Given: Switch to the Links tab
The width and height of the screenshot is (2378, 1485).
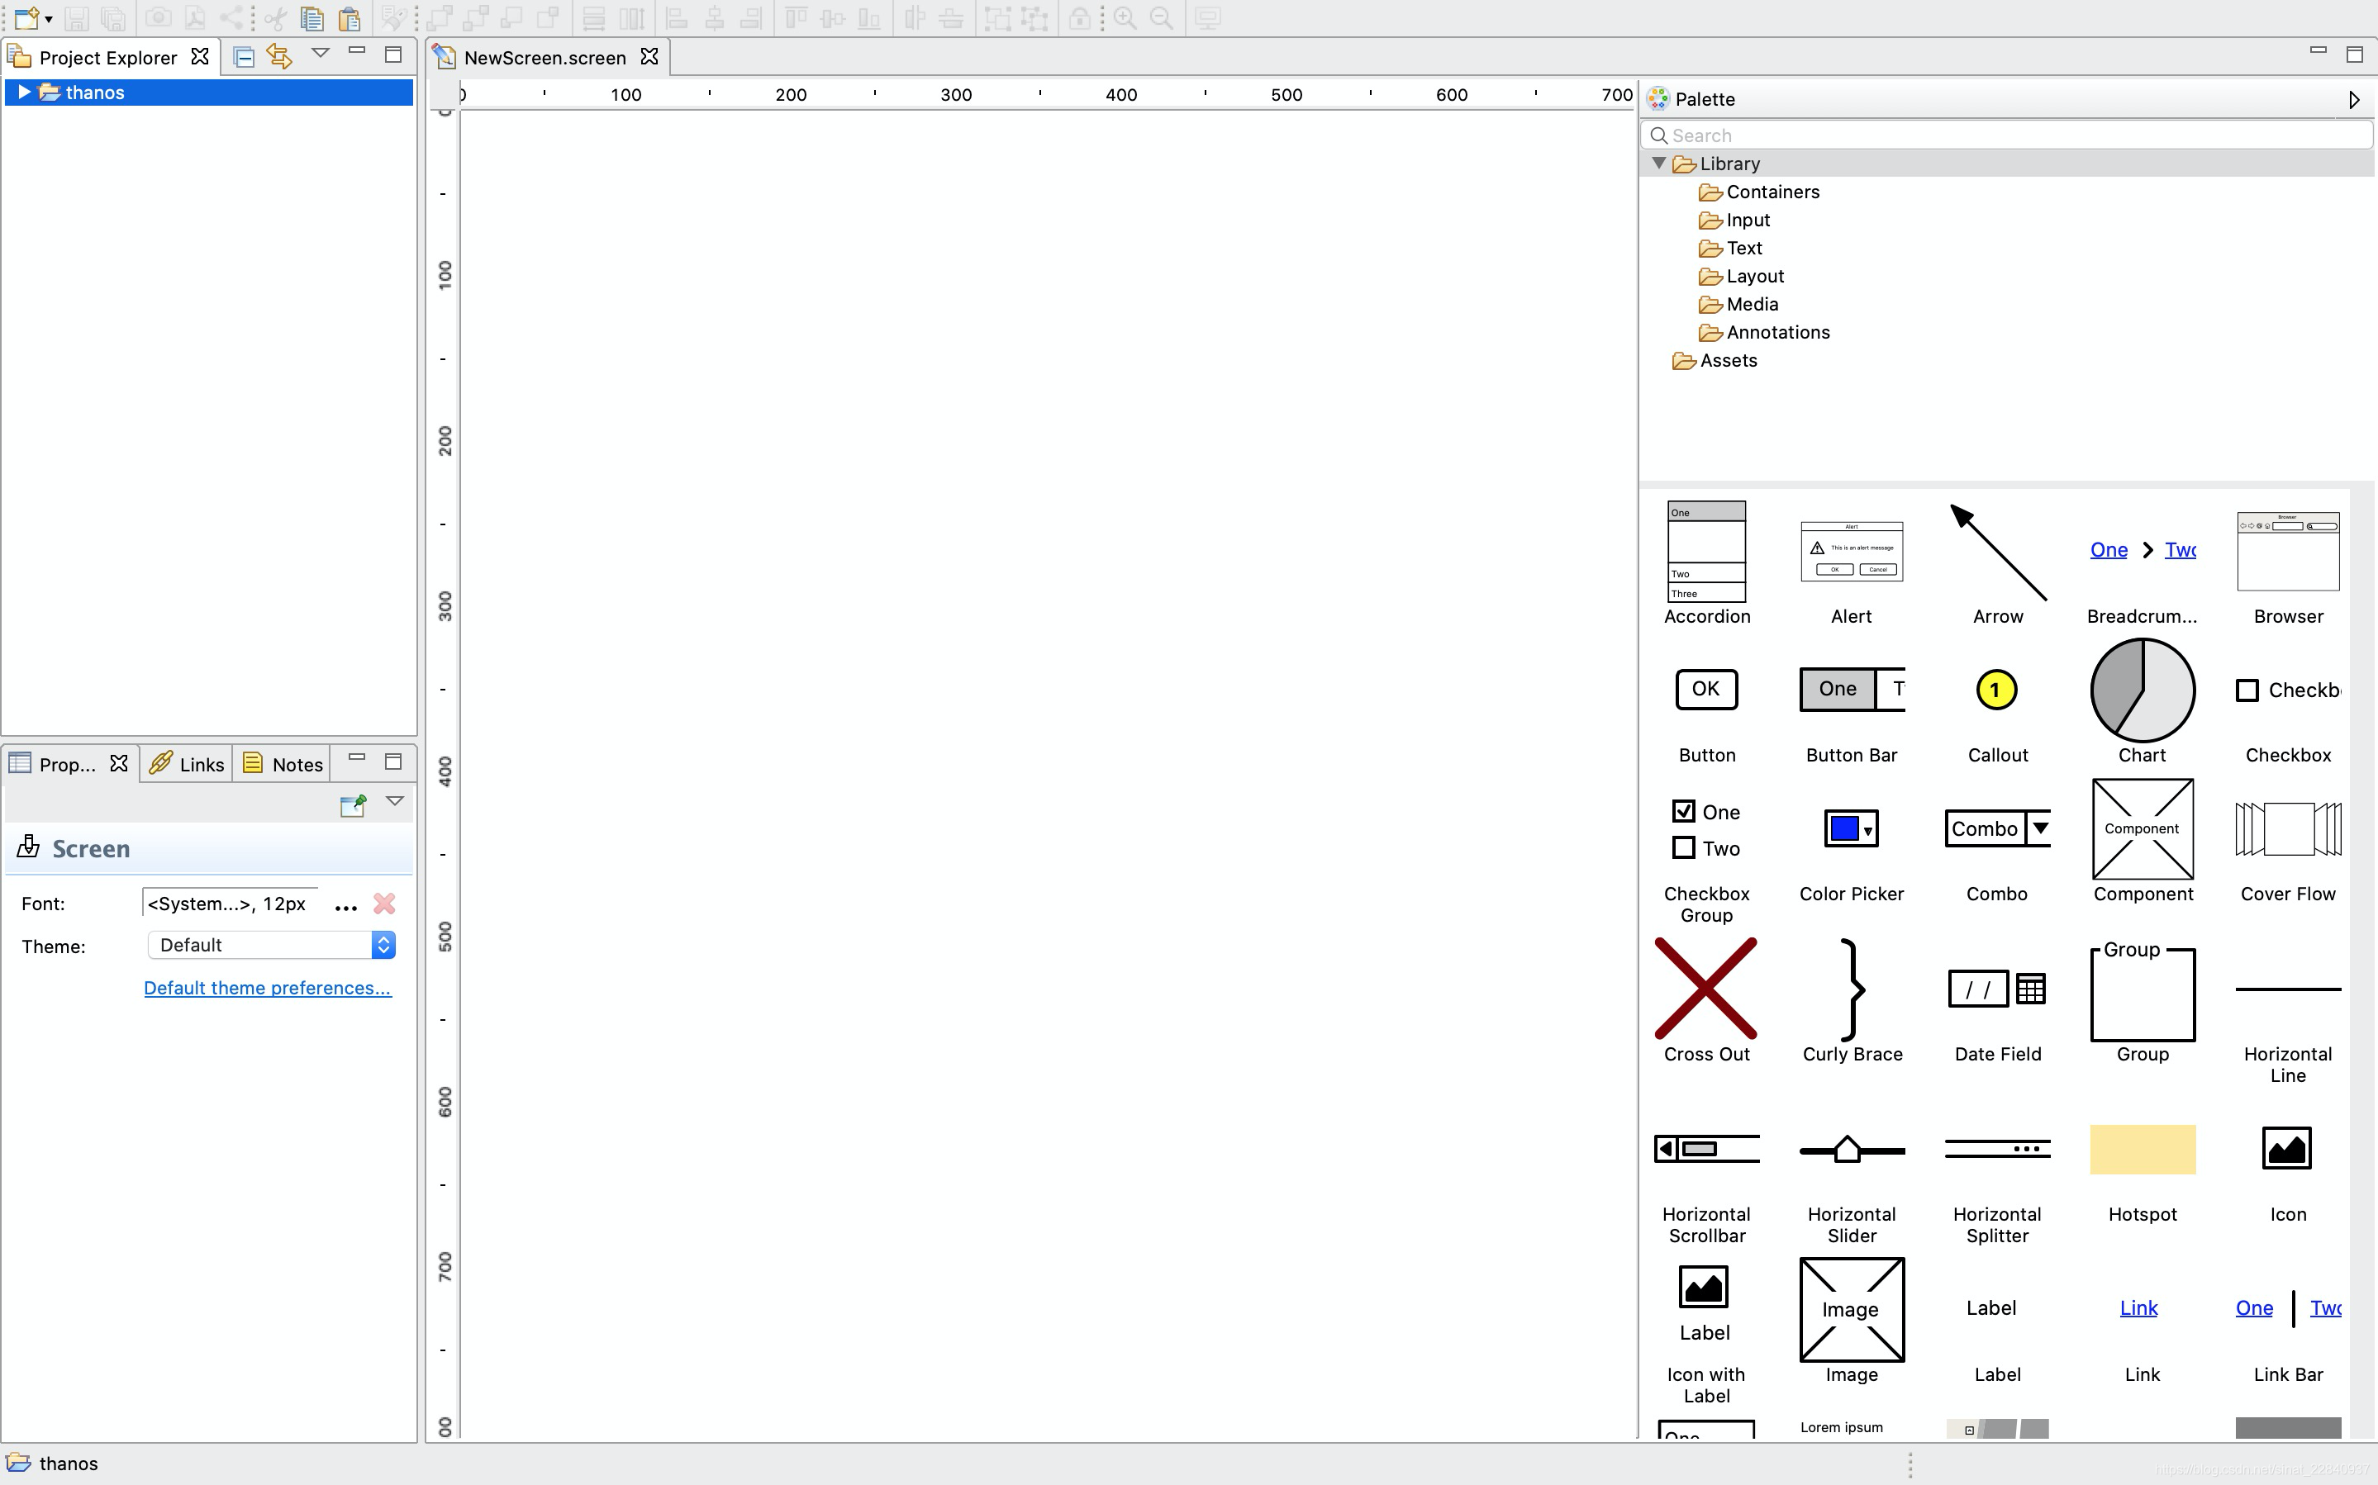Looking at the screenshot, I should coord(187,763).
